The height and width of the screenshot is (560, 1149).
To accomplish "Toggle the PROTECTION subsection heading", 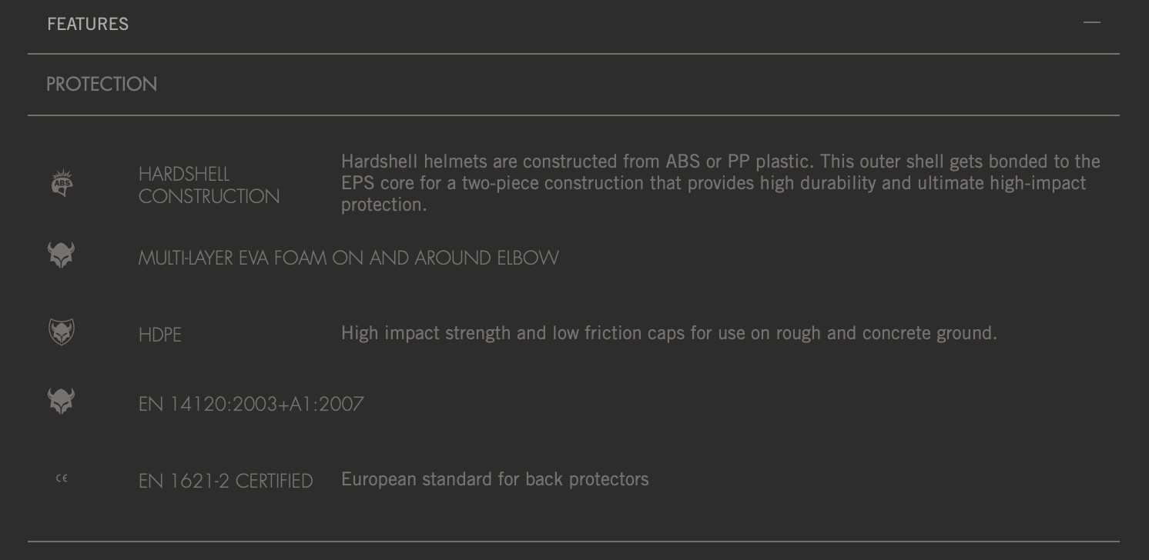I will pos(102,84).
